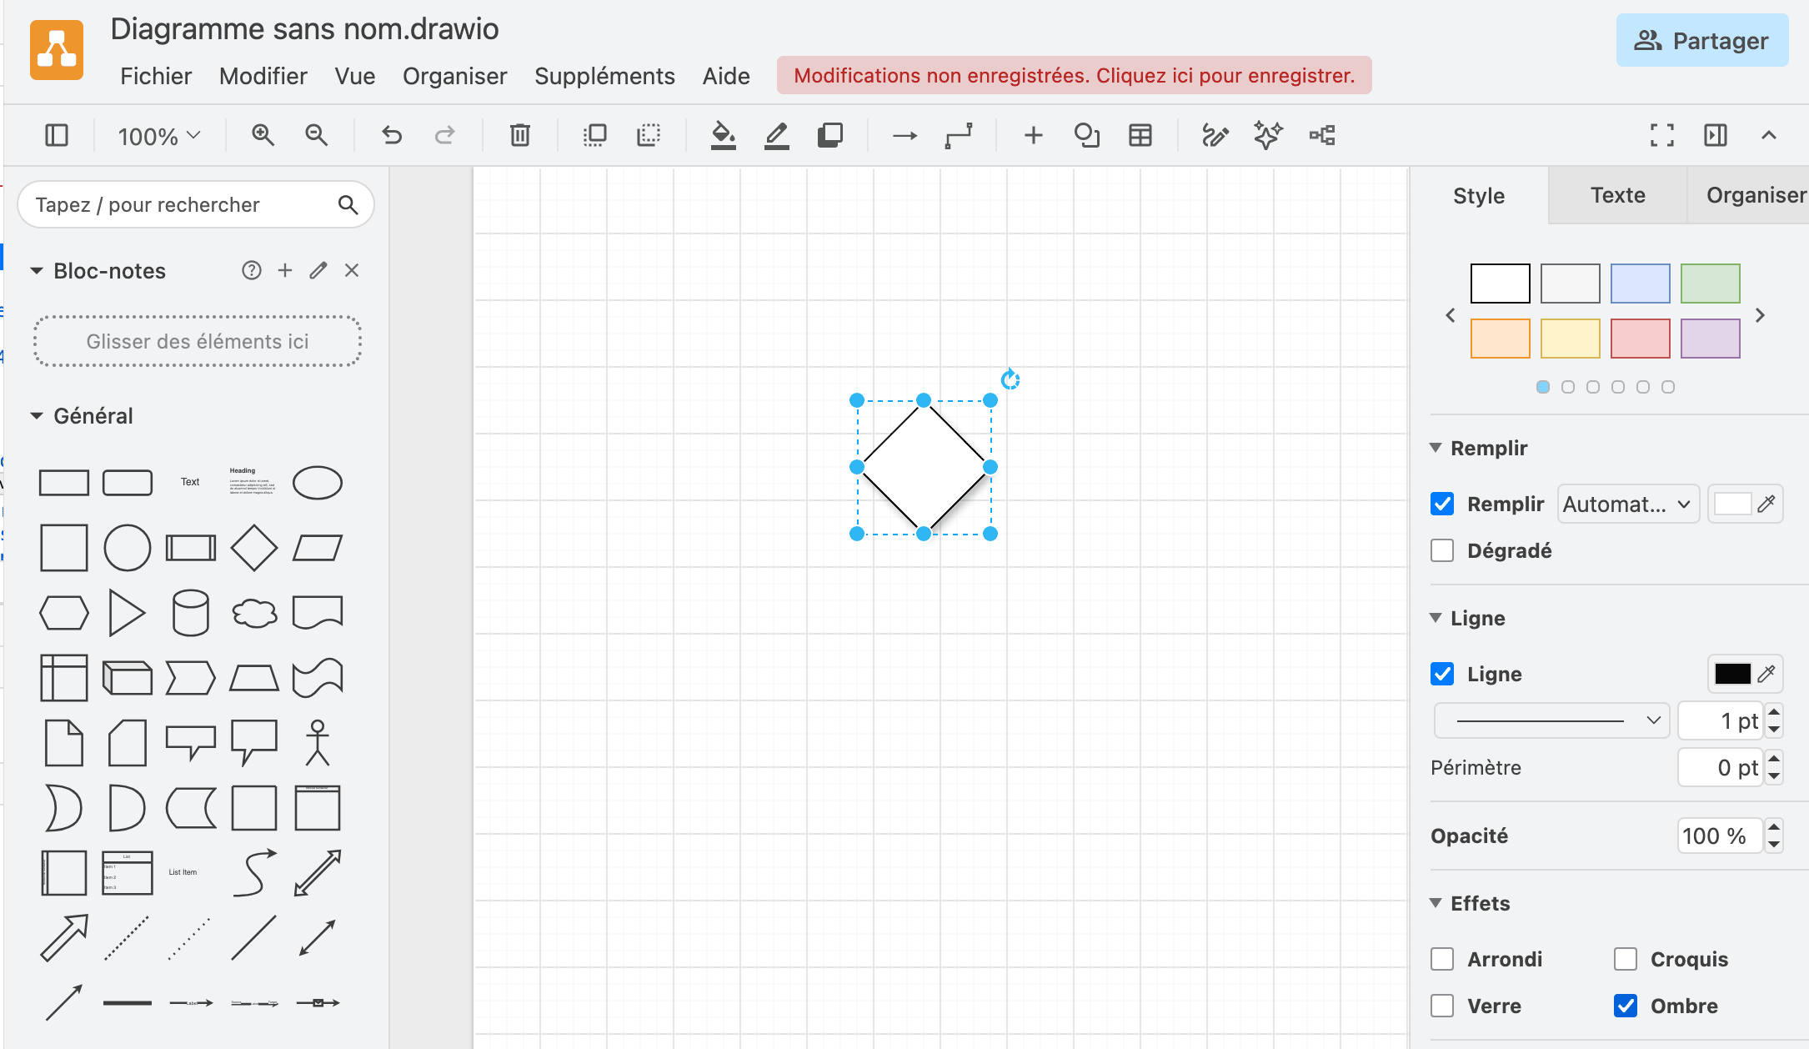Image resolution: width=1809 pixels, height=1049 pixels.
Task: Click the line color pencil icon
Action: [x=776, y=135]
